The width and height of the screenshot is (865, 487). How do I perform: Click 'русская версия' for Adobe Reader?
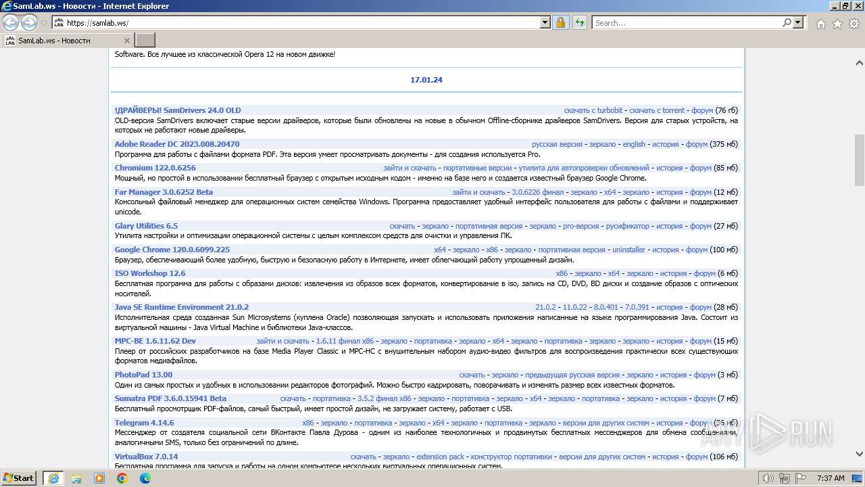[557, 144]
